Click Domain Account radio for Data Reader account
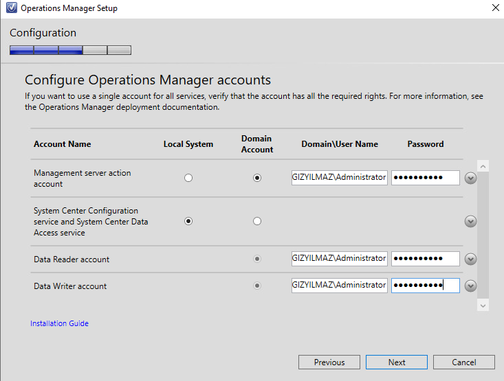This screenshot has width=504, height=381. [257, 259]
